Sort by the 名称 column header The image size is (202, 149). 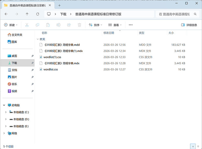click(x=44, y=33)
